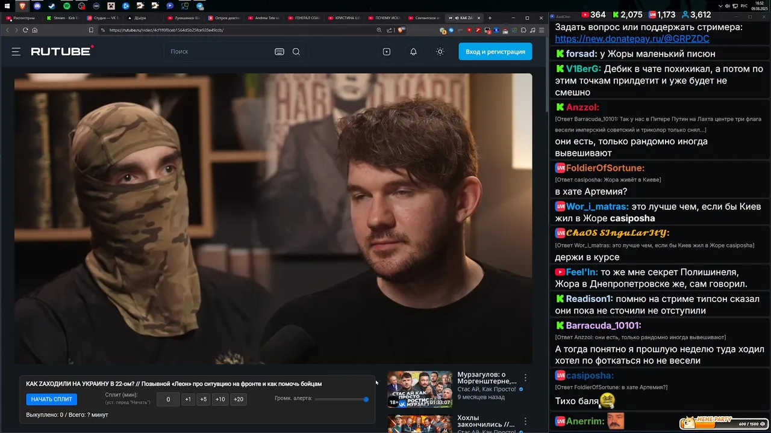Toggle the light/dark theme sun icon
771x433 pixels.
coord(440,52)
